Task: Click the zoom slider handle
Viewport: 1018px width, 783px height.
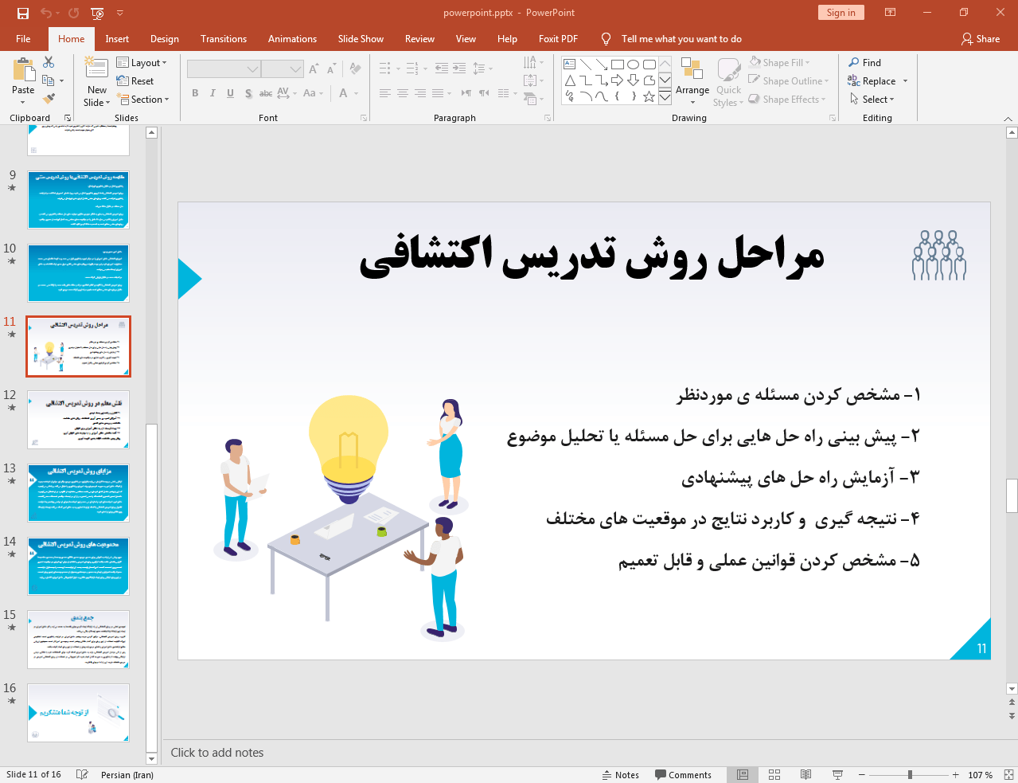Action: (x=910, y=774)
